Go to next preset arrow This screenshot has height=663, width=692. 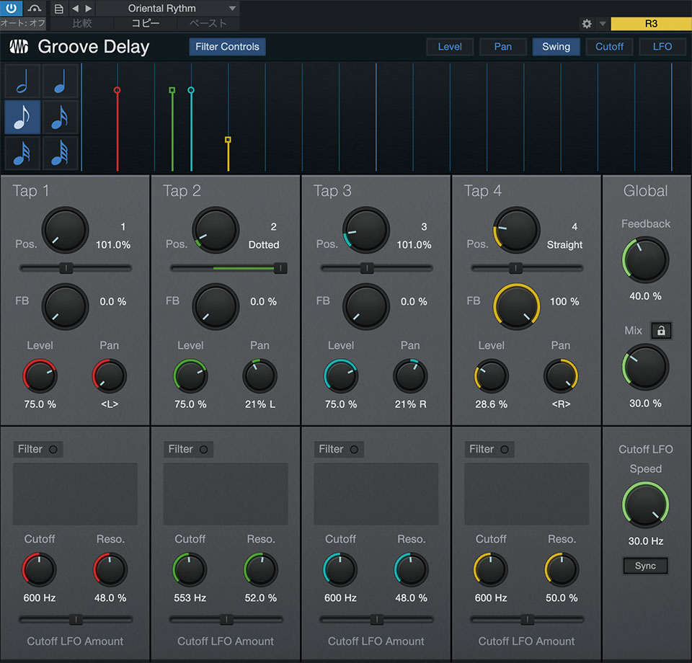[88, 9]
